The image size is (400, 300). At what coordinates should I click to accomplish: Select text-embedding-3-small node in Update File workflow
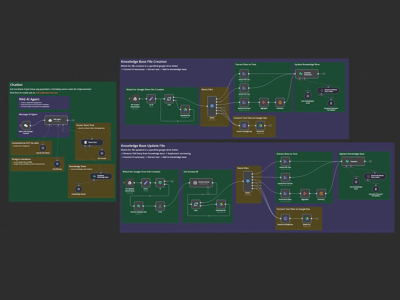356,182
